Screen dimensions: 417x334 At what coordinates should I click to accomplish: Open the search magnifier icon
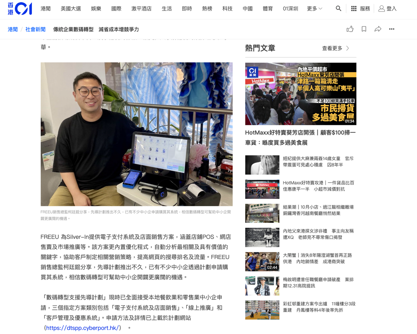(338, 9)
